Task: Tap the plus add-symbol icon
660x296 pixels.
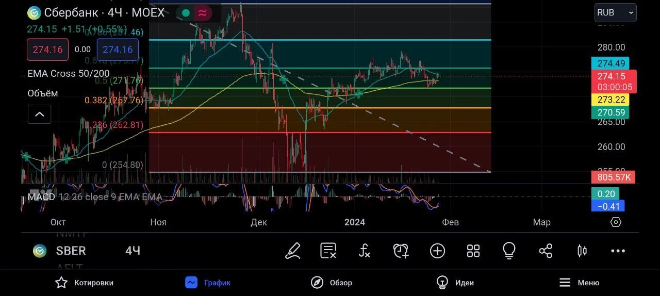Action: [x=437, y=251]
